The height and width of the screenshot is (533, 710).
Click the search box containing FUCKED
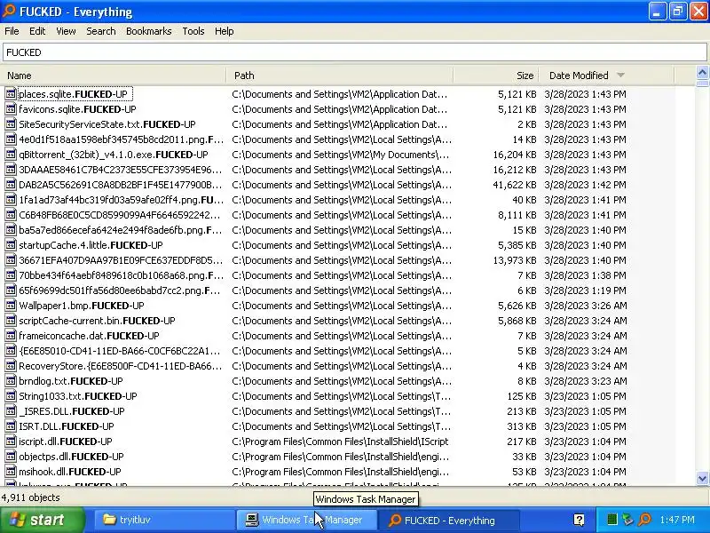pyautogui.click(x=354, y=52)
